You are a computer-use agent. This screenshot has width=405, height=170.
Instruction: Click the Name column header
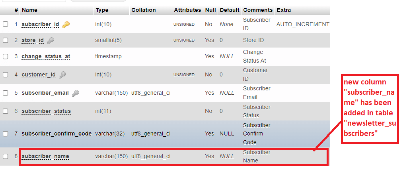(x=29, y=10)
